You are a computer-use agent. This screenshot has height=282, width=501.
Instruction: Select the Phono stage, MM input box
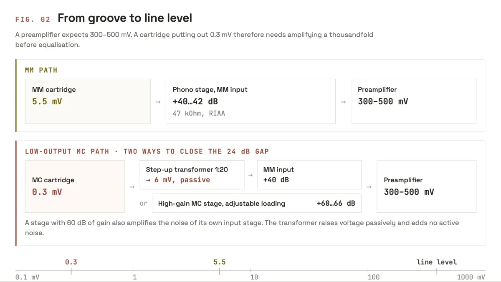[250, 101]
